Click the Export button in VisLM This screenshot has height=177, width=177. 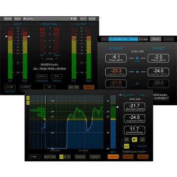[95, 157]
